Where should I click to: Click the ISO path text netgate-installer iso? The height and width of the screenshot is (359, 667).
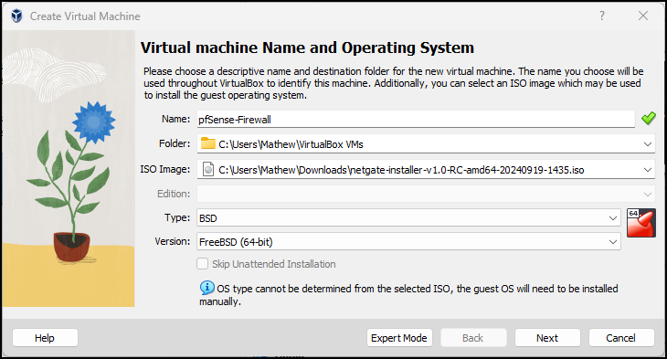click(x=401, y=170)
